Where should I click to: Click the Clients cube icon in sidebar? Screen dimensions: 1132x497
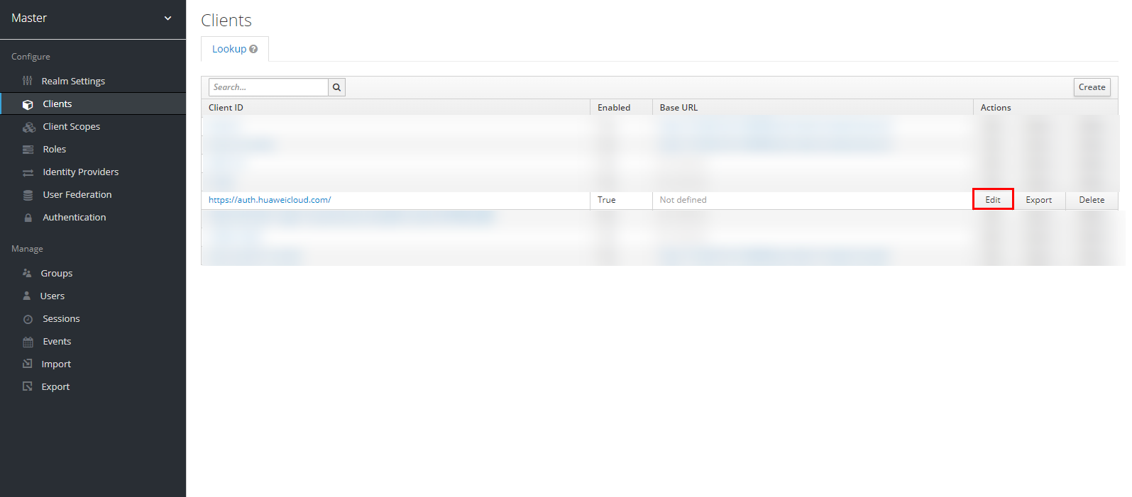[x=28, y=104]
